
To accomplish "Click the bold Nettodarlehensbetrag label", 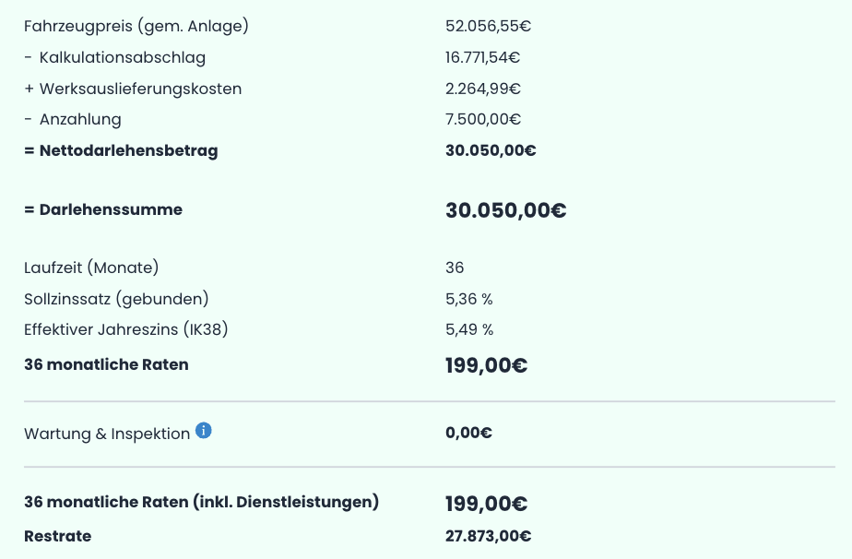I will pos(128,150).
